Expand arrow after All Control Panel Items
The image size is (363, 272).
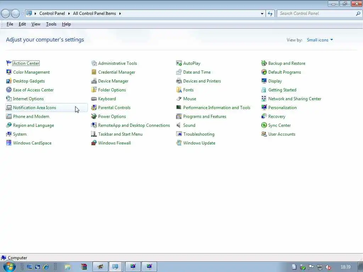pos(120,13)
